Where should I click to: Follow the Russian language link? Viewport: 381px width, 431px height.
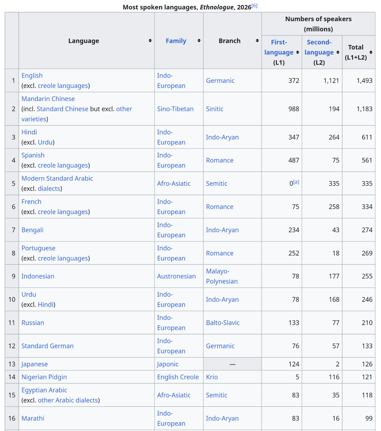click(33, 323)
